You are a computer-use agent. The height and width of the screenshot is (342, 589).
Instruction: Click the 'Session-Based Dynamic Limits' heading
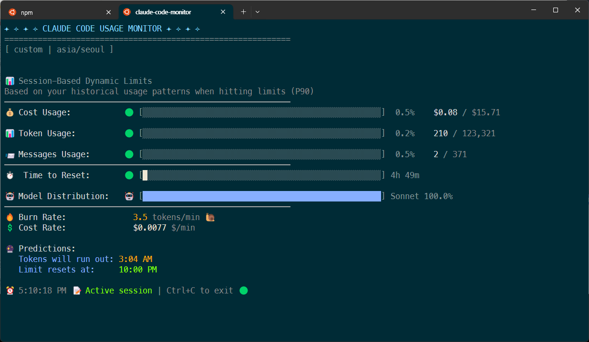pyautogui.click(x=85, y=81)
